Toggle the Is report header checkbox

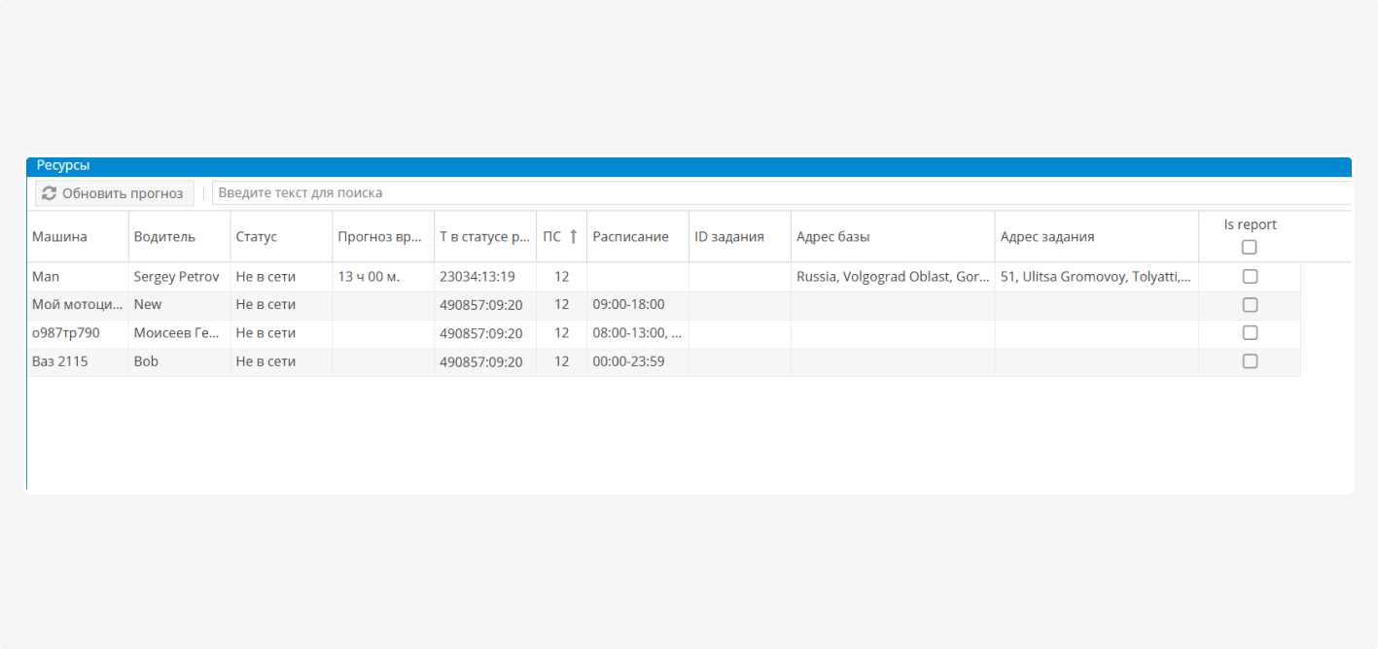tap(1249, 247)
